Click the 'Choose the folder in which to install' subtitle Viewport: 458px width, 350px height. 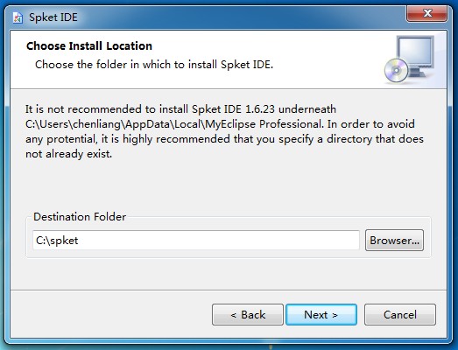tap(154, 65)
